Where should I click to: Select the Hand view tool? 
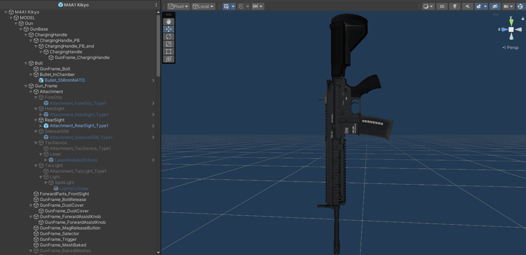(169, 21)
